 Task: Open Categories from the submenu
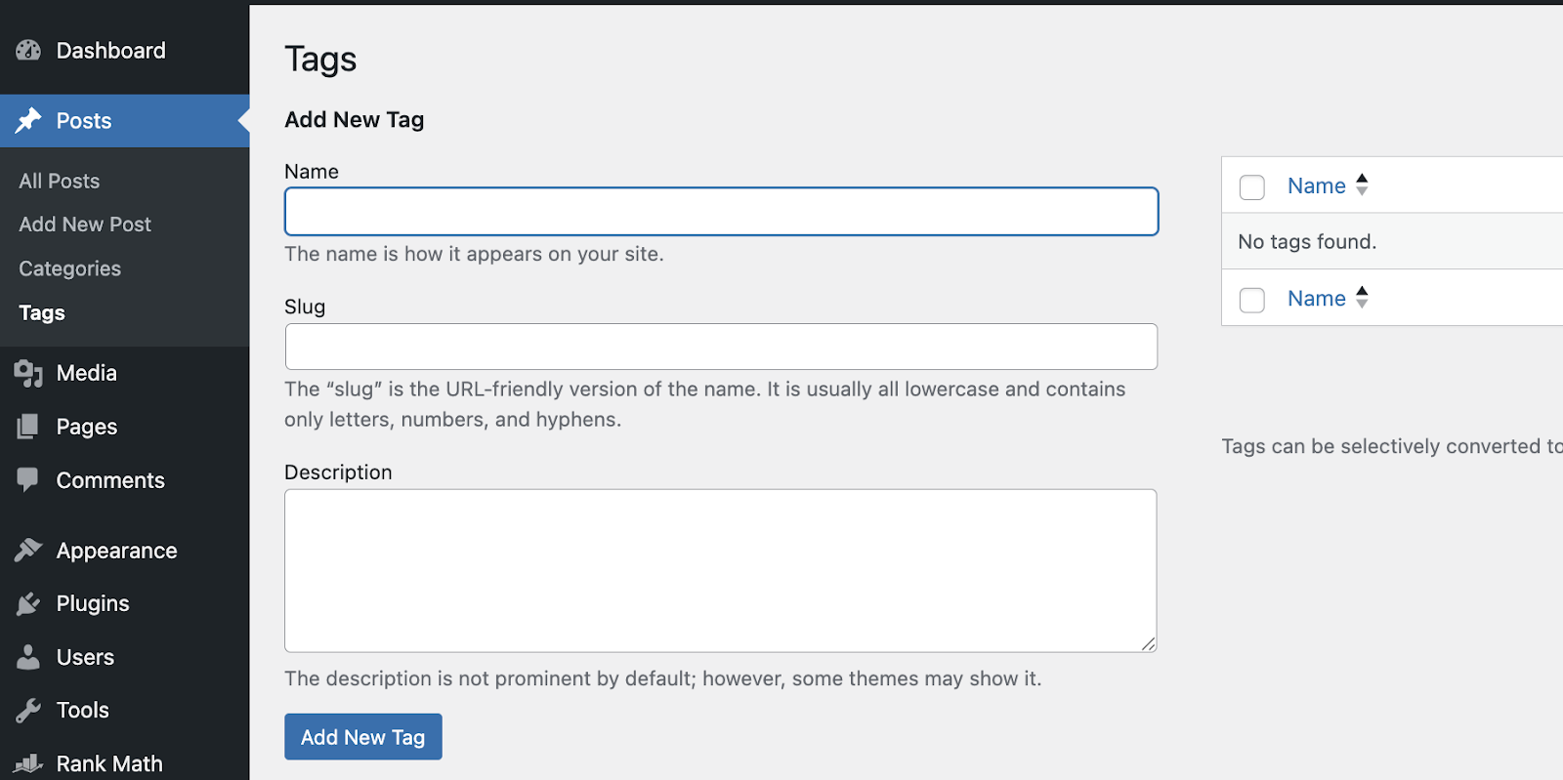click(69, 268)
